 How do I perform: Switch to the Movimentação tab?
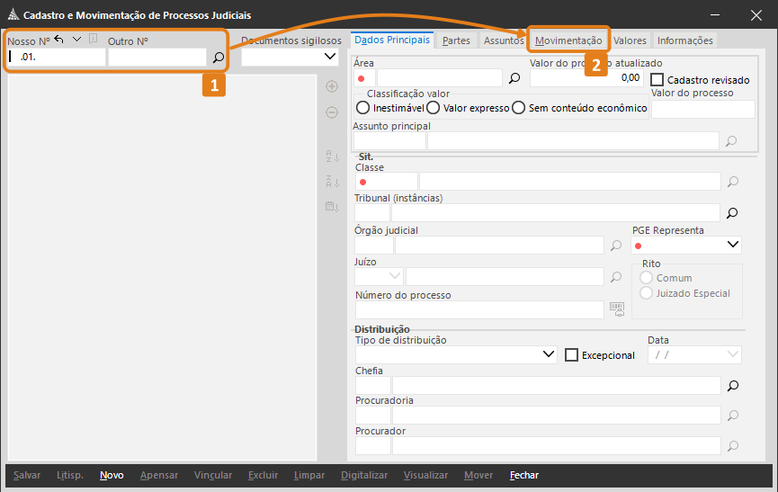point(568,40)
